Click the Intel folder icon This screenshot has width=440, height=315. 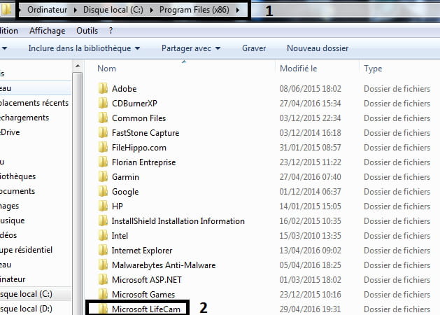(x=103, y=235)
